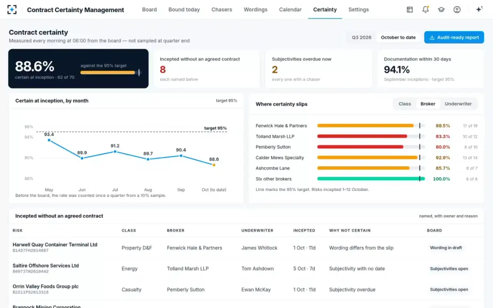The width and height of the screenshot is (493, 308).
Task: Open the notifications bell
Action: (426, 9)
